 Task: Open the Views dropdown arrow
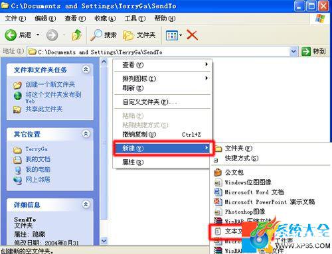(x=181, y=35)
